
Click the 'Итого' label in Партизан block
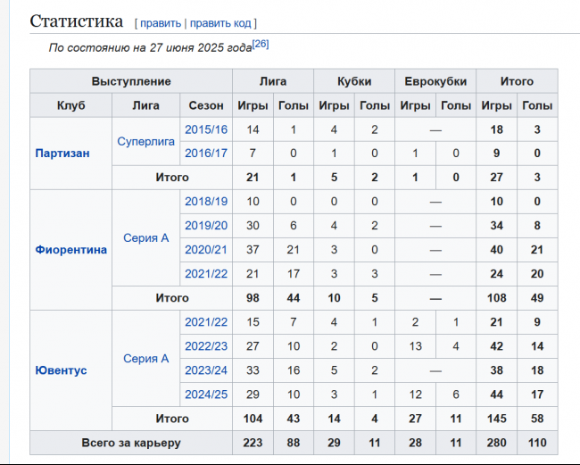coord(172,178)
